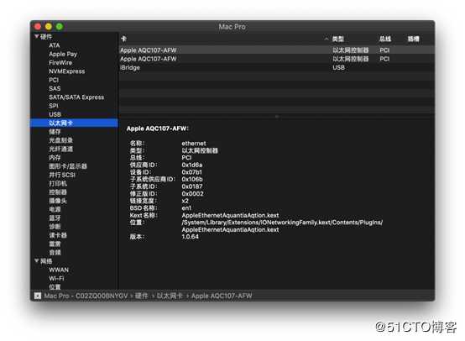The height and width of the screenshot is (341, 465).
Task: Click the pane split handle above the details
Action: (277, 117)
